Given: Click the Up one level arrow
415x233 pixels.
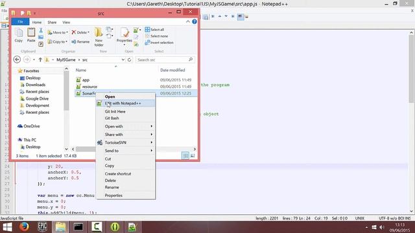Looking at the screenshot, I should click(40, 60).
